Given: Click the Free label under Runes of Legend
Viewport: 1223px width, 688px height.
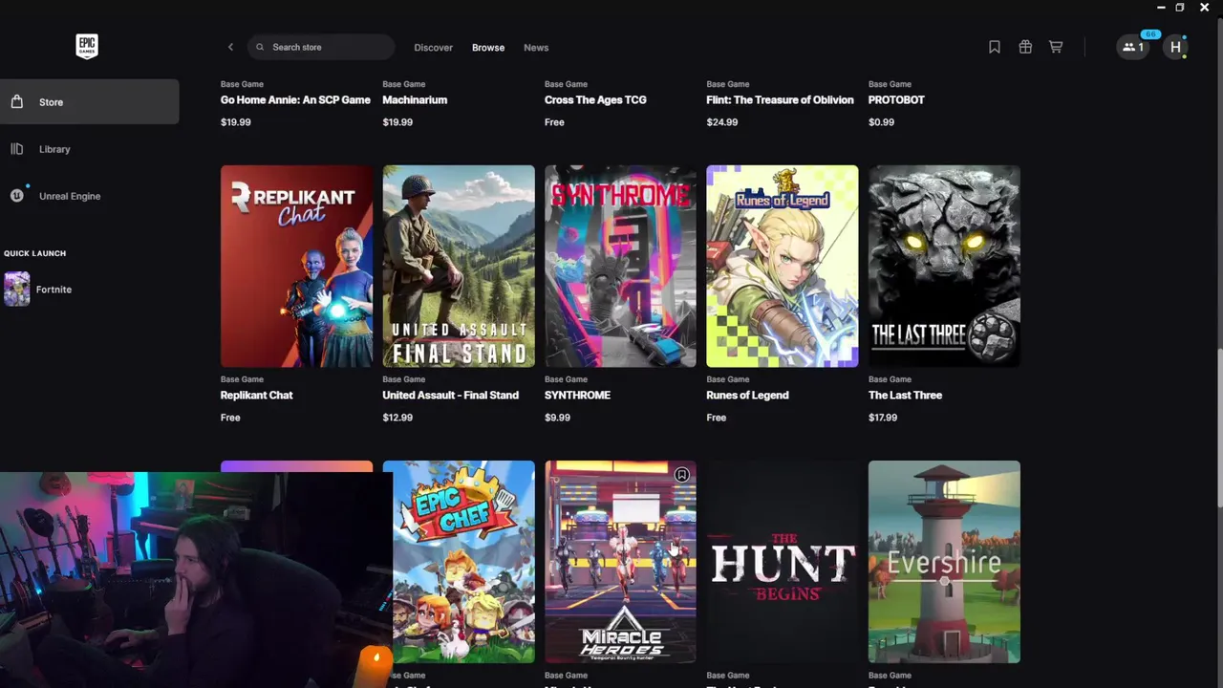Looking at the screenshot, I should coord(717,418).
